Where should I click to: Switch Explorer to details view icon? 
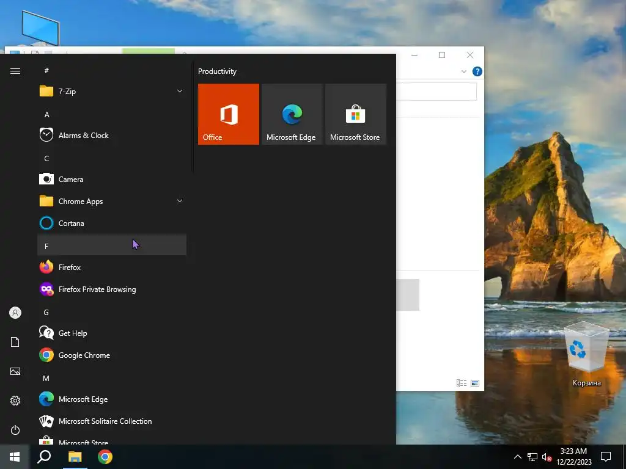click(x=462, y=384)
